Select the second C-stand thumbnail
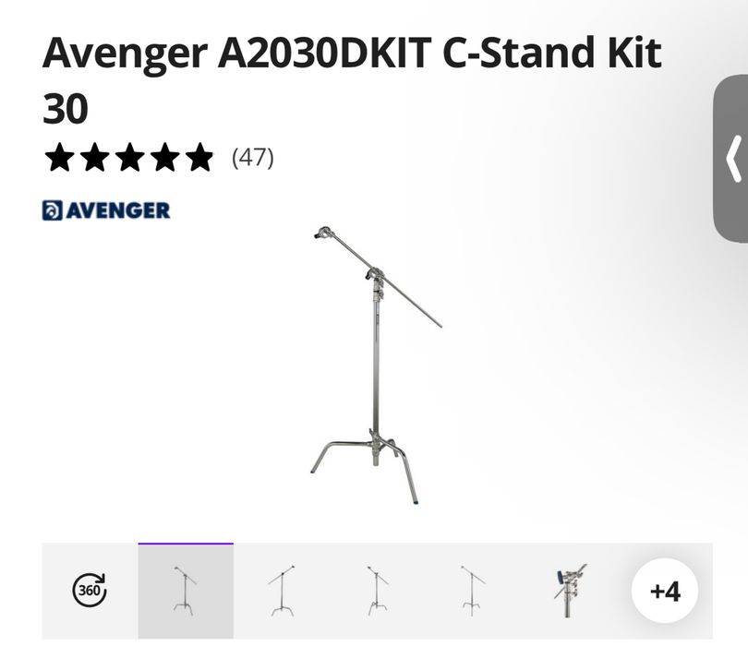The image size is (748, 646). point(282,591)
